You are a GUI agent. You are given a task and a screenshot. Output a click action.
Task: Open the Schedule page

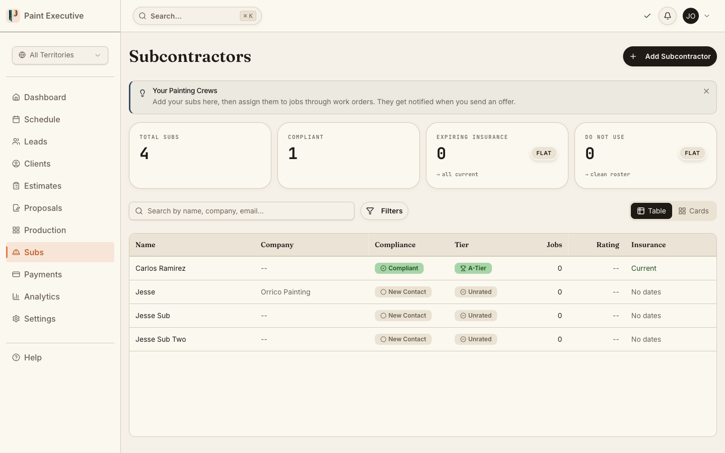click(60, 119)
